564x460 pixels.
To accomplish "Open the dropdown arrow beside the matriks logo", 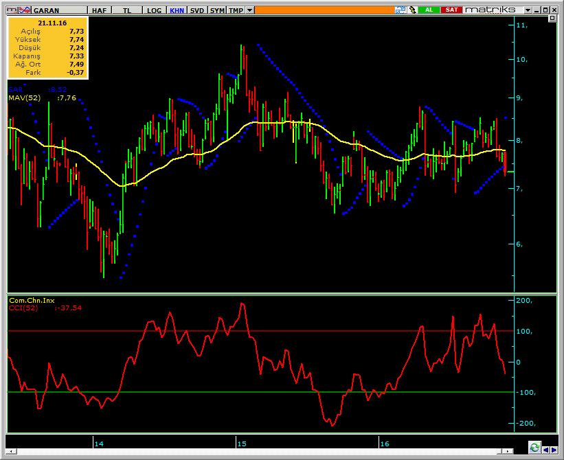I will point(528,10).
